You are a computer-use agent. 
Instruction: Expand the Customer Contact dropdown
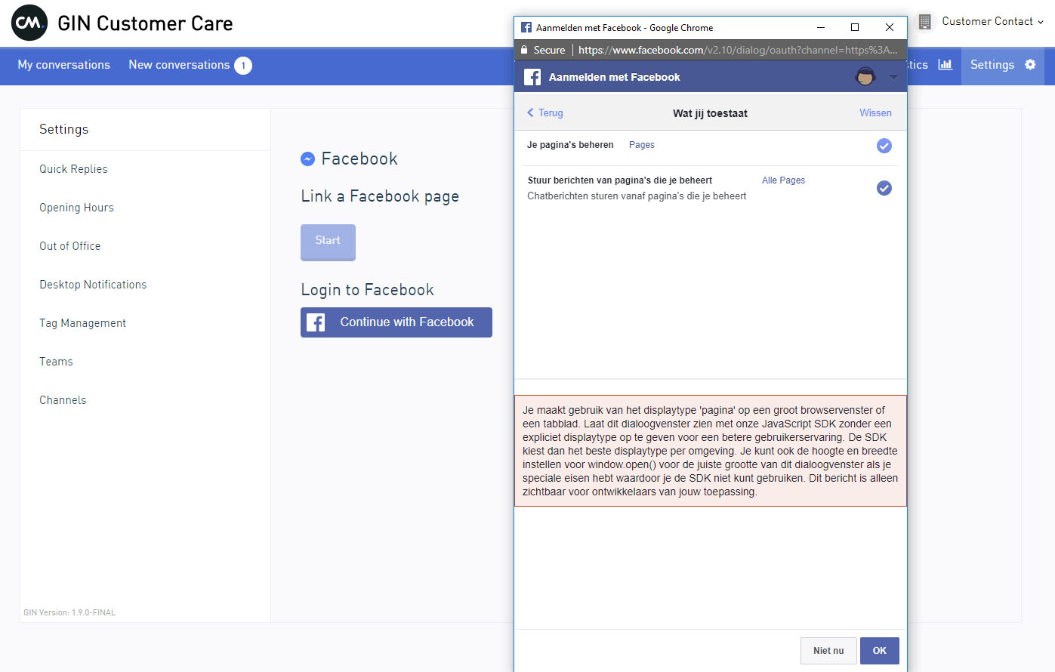coord(992,22)
